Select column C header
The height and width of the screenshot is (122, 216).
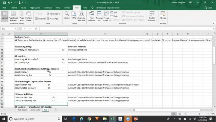click(105, 34)
